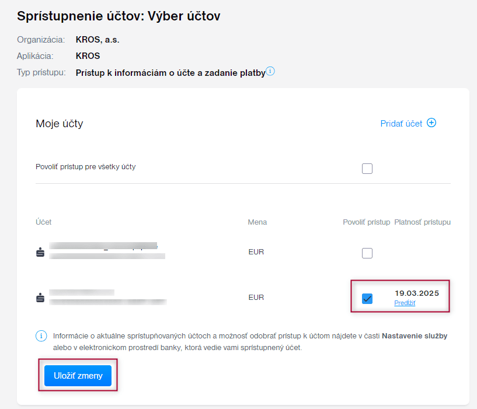The width and height of the screenshot is (477, 409).
Task: Click the plus icon next to Pridať účet
Action: 431,123
